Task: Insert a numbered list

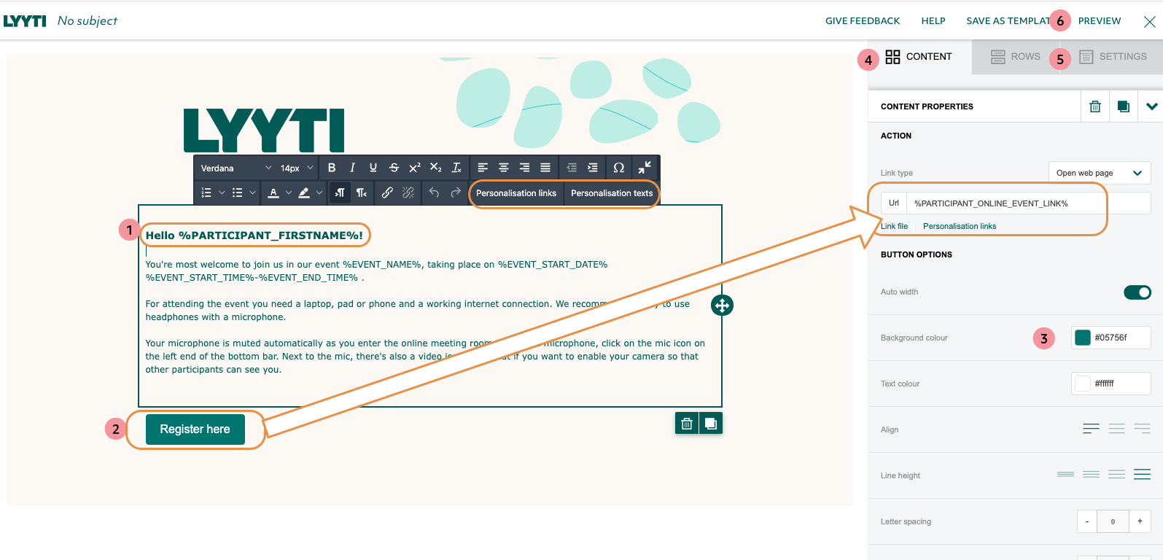Action: coord(206,193)
